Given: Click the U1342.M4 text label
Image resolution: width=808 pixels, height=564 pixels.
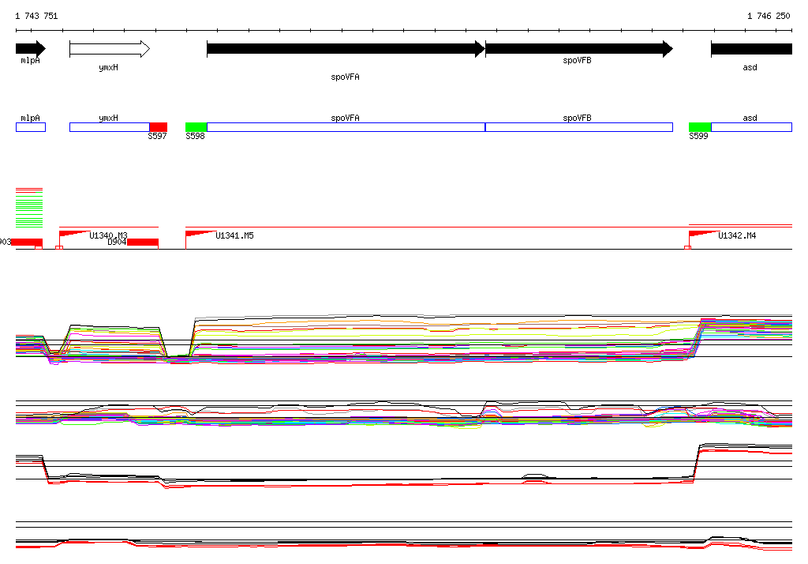Looking at the screenshot, I should (x=738, y=236).
